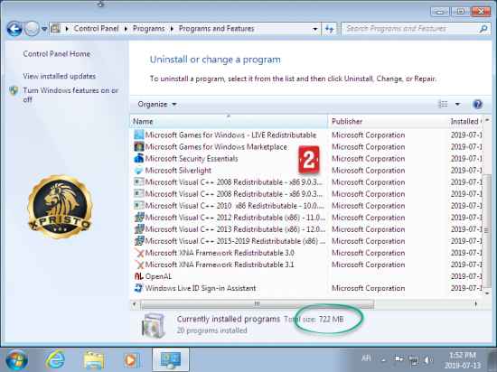This screenshot has width=497, height=372.
Task: Click the change view icon in toolbar
Action: coord(443,104)
